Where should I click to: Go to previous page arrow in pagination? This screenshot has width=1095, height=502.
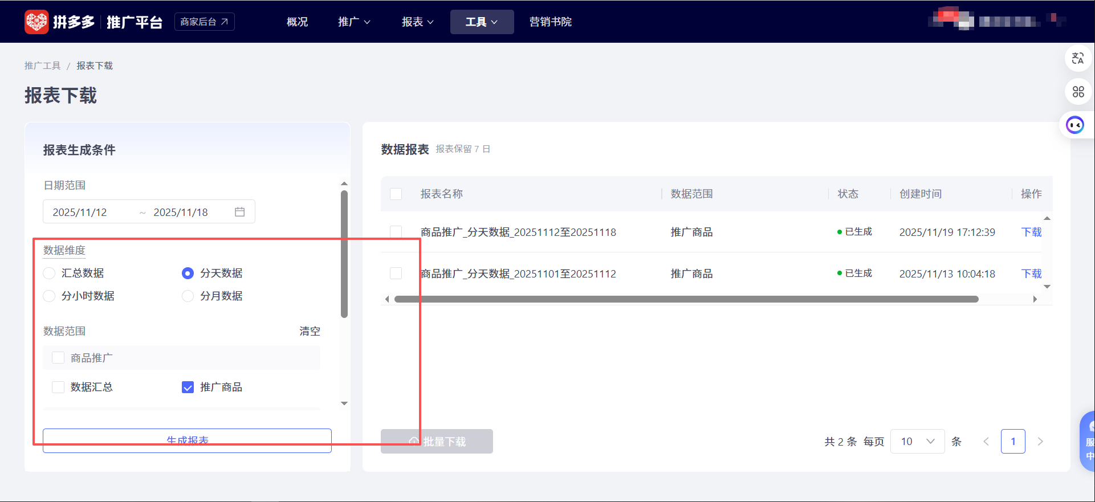coord(986,442)
